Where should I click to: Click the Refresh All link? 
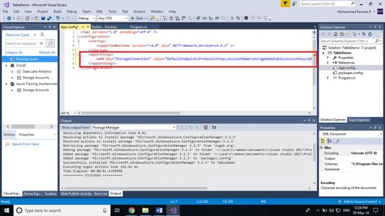click(47, 53)
